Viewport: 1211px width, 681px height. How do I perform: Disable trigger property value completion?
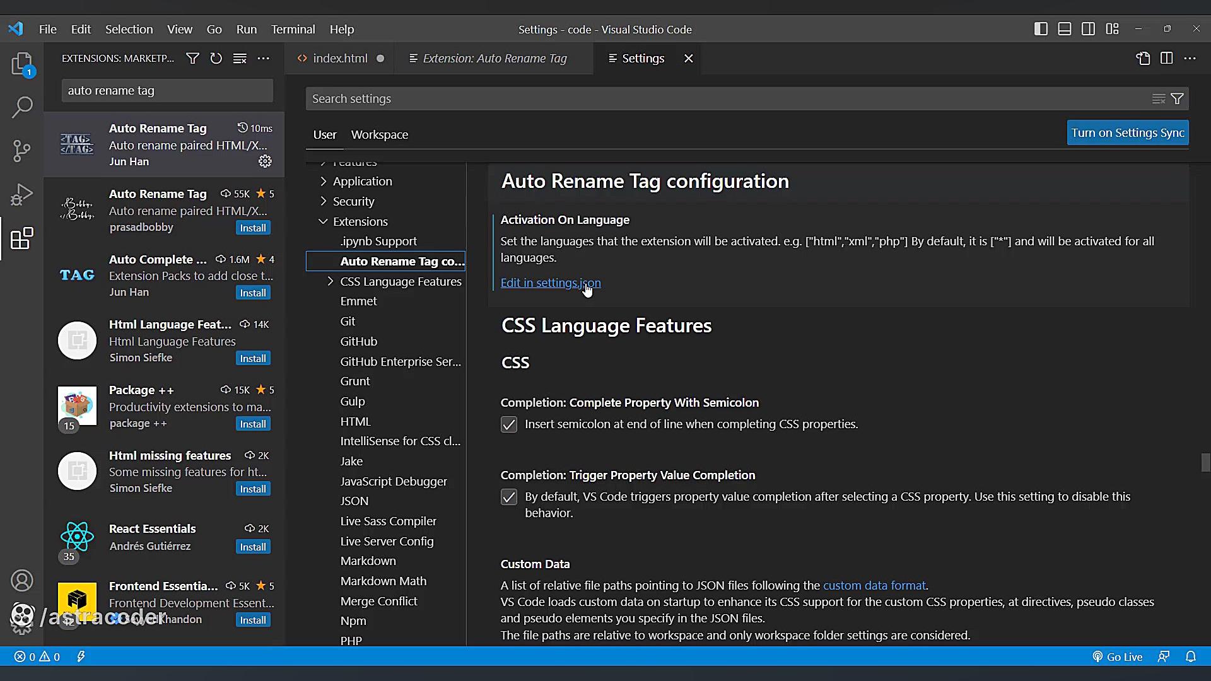click(x=508, y=497)
